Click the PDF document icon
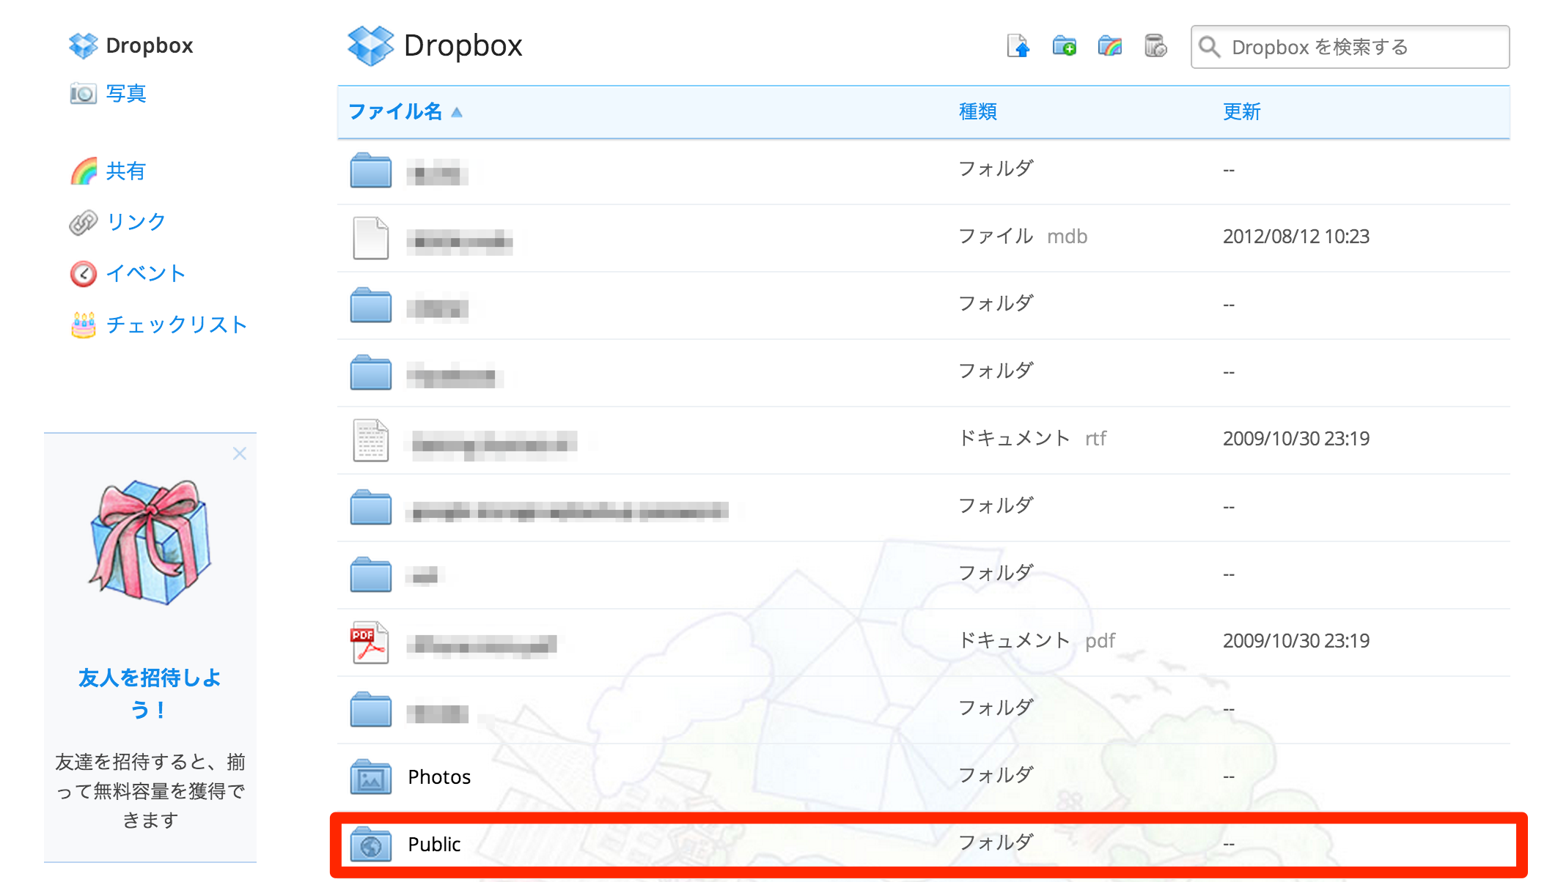 [x=370, y=642]
